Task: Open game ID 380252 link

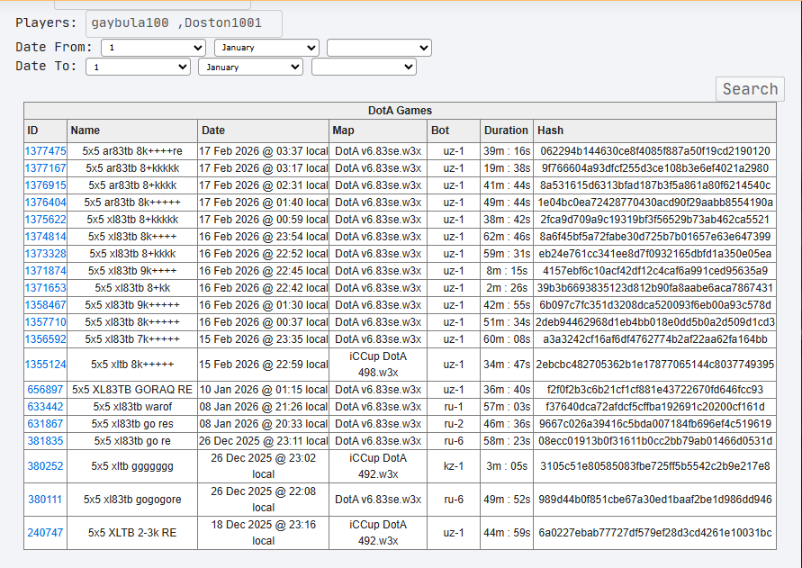Action: click(x=45, y=466)
